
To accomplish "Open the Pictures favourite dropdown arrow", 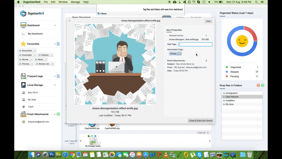I will tap(32, 64).
